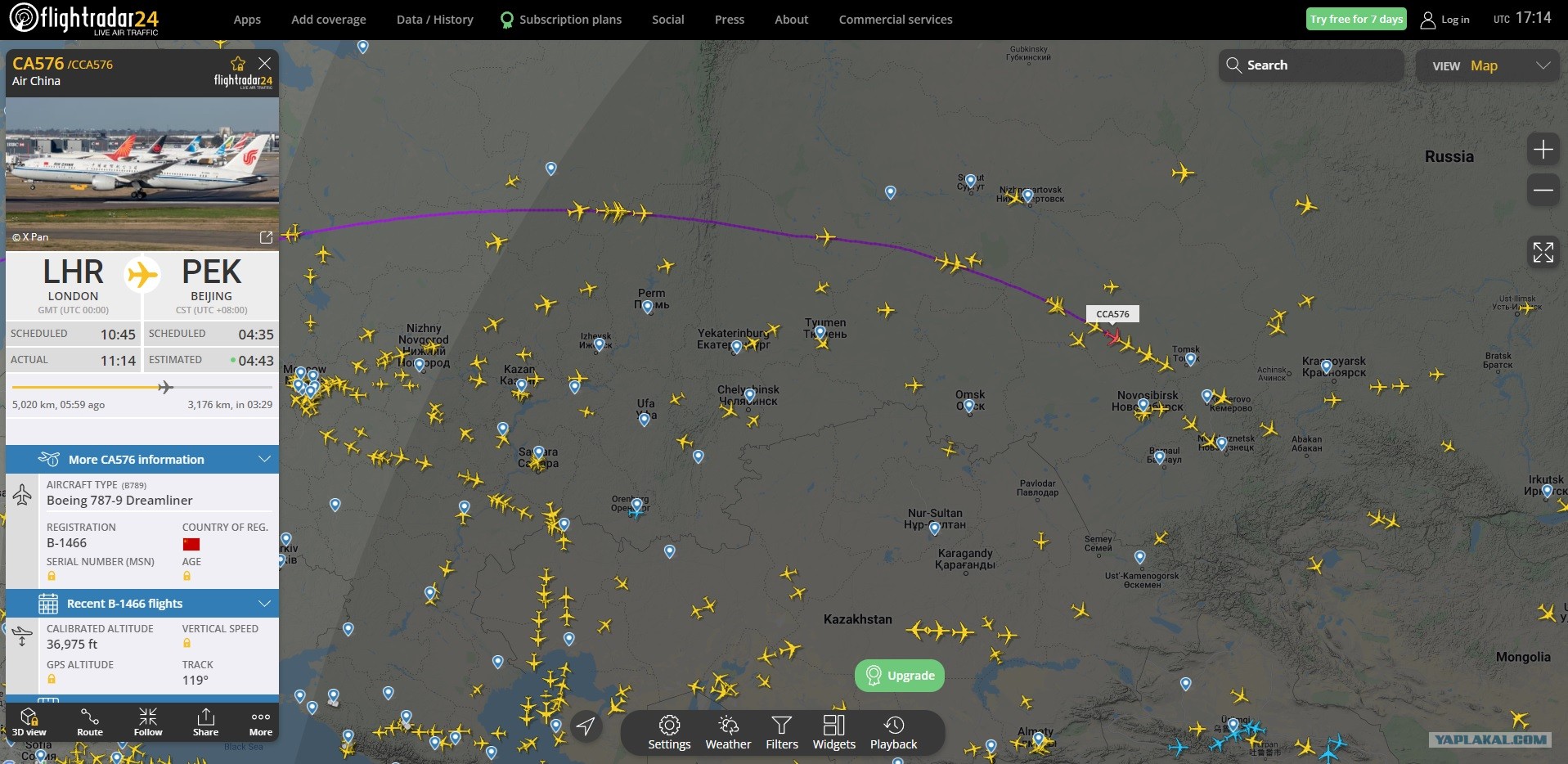Click the China flag icon
This screenshot has height=764, width=1568.
(191, 544)
